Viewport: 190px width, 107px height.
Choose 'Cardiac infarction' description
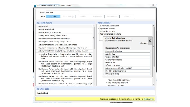[127, 57]
